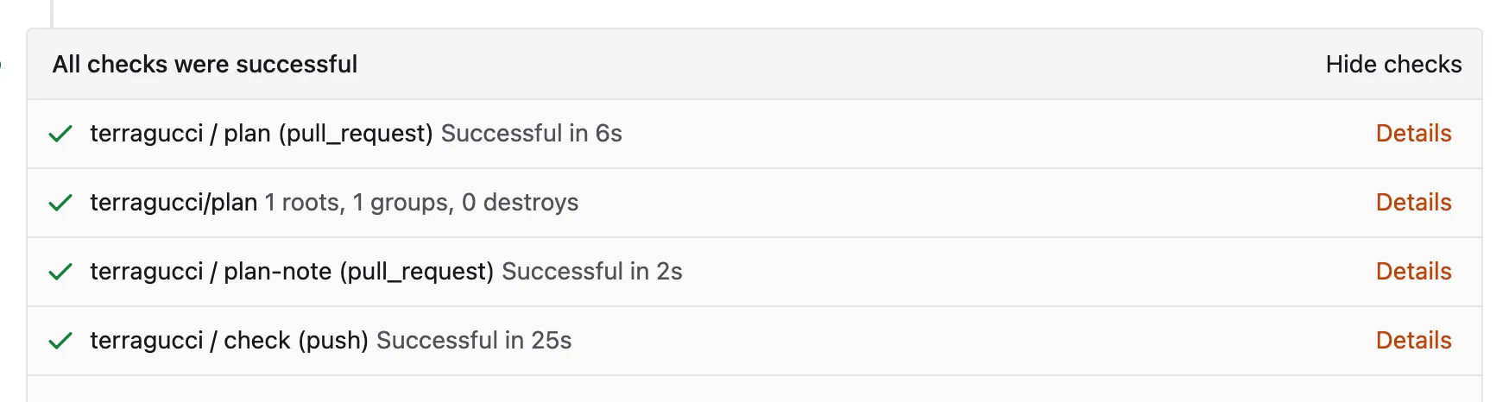View Details of terragucci / plan-note (pull_request)
Screen dimensions: 1509x402
(x=1413, y=272)
